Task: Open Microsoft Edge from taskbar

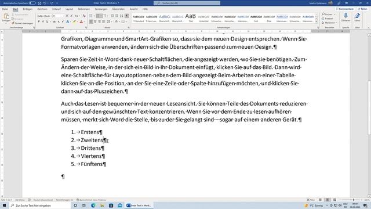Action: coord(93,206)
